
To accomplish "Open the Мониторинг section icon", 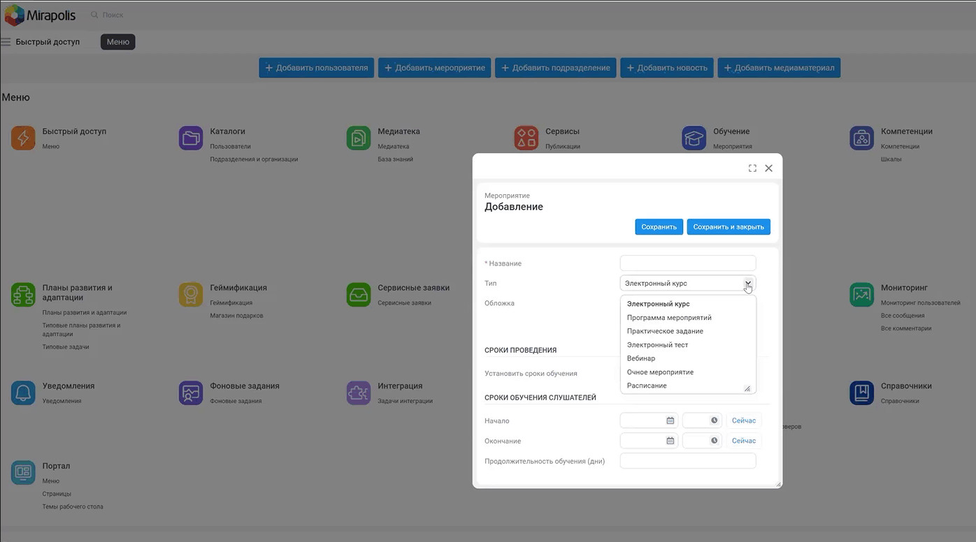I will point(861,295).
